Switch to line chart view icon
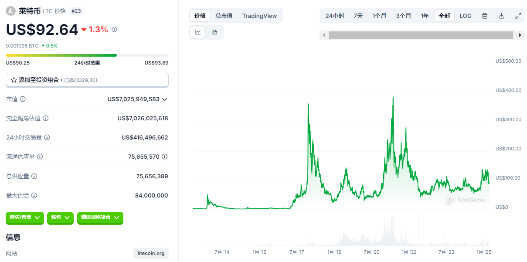Screen dimensions: 527x262 click(x=198, y=32)
